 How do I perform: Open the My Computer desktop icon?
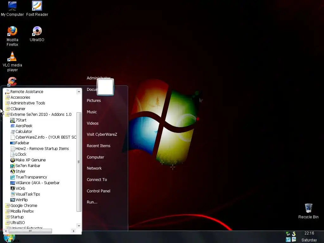[12, 9]
